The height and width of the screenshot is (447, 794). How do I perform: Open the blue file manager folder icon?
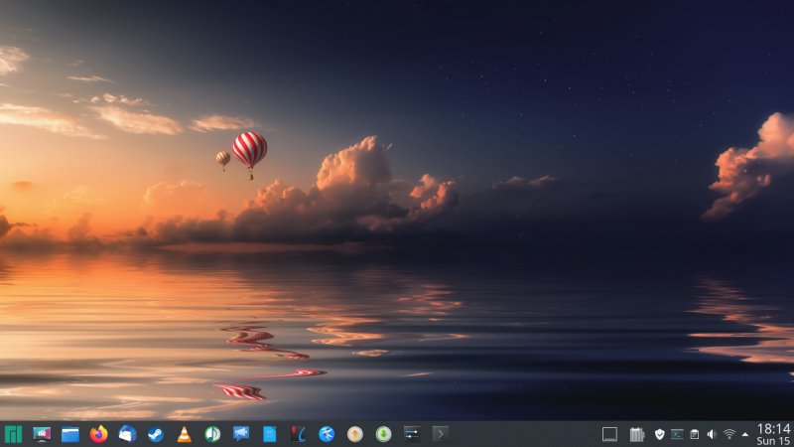click(x=70, y=434)
